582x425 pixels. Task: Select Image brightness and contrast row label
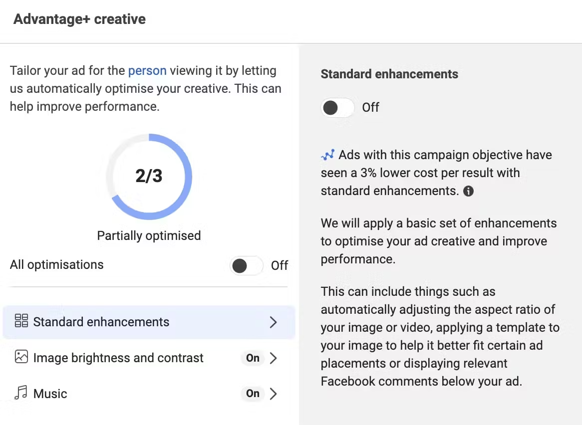(118, 358)
